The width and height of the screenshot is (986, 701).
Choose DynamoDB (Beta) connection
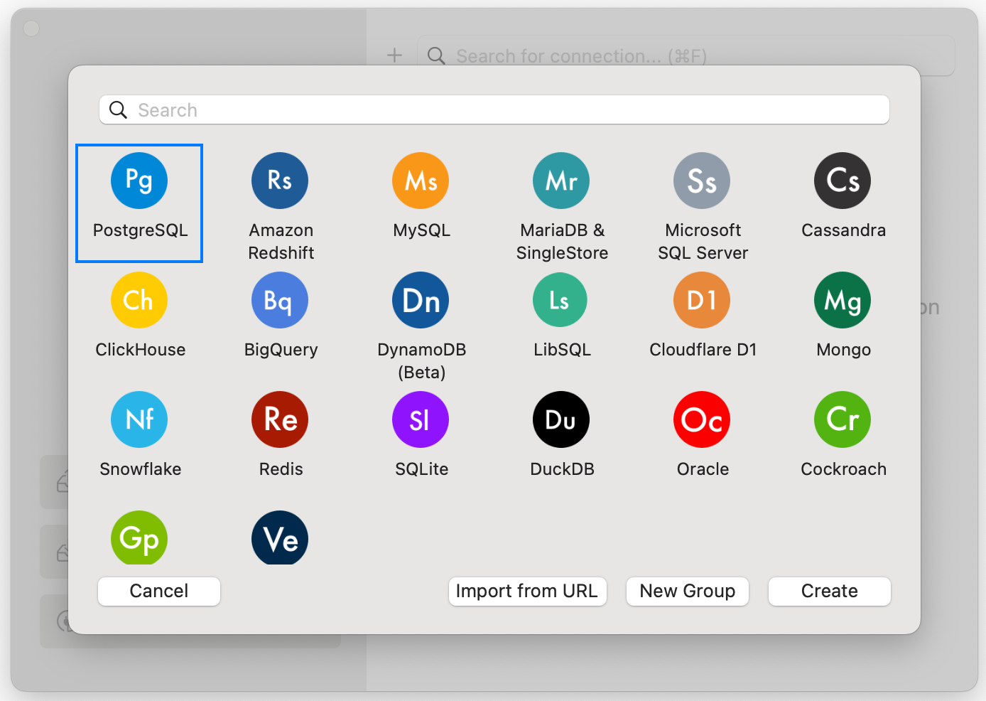click(421, 300)
